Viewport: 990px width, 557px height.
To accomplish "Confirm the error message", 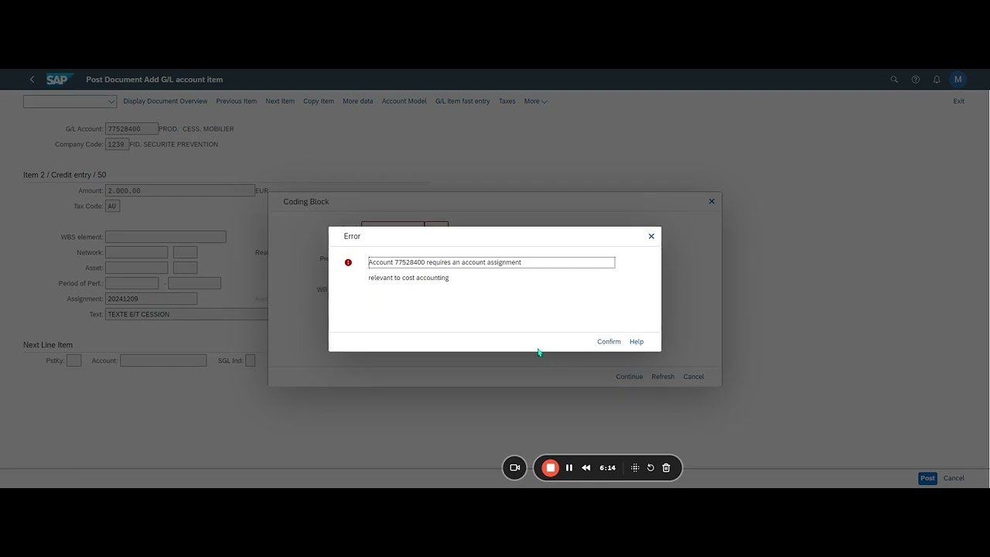I will [609, 341].
